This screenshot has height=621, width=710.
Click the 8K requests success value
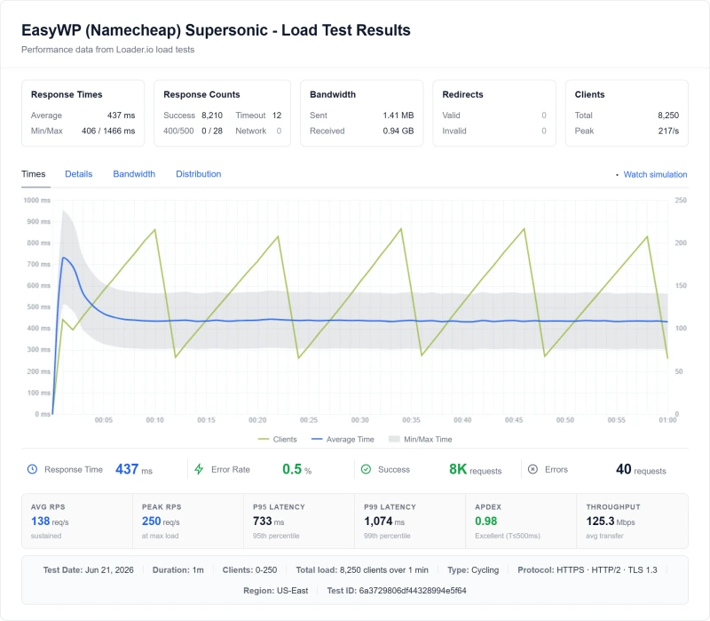476,469
